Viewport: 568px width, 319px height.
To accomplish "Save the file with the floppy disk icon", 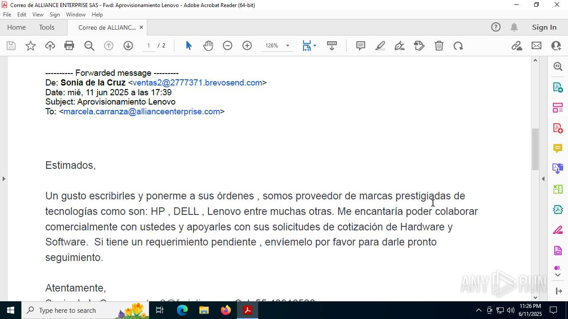I will point(11,46).
